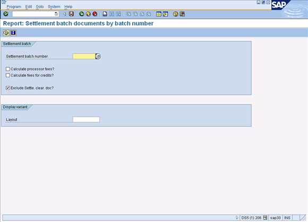
Task: Click the Print icon in toolbar
Action: 105,14
